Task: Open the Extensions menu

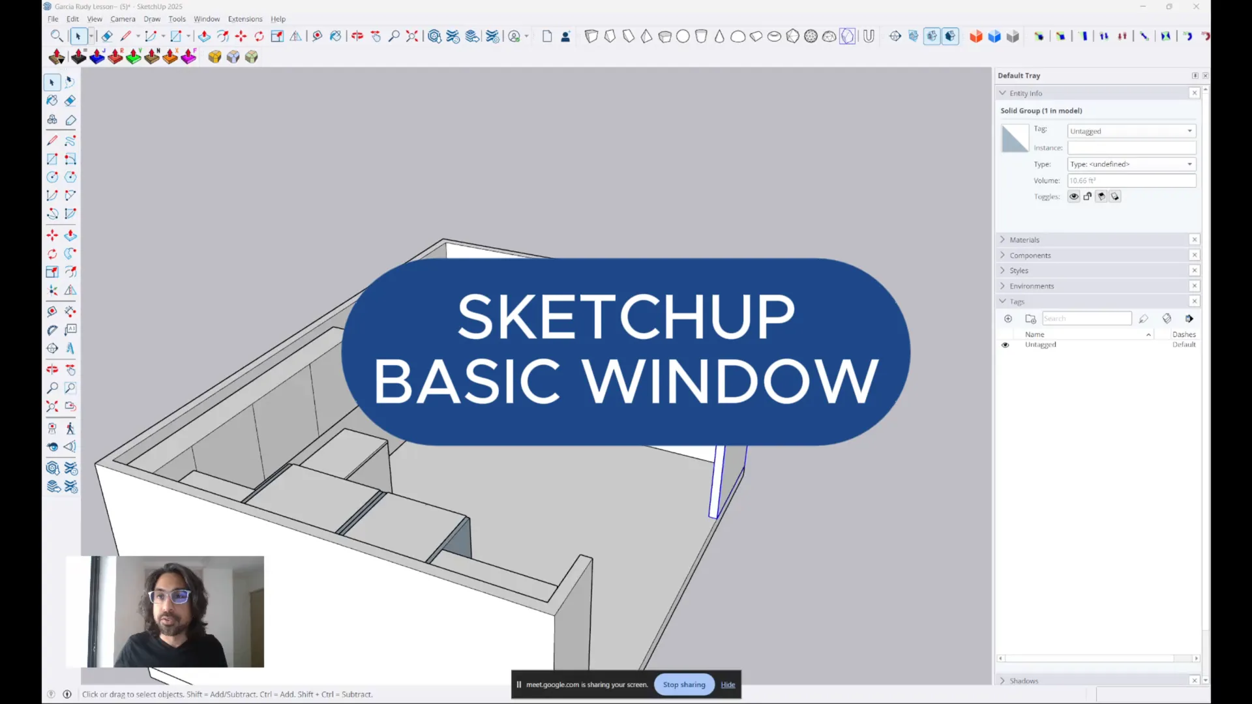Action: [245, 19]
